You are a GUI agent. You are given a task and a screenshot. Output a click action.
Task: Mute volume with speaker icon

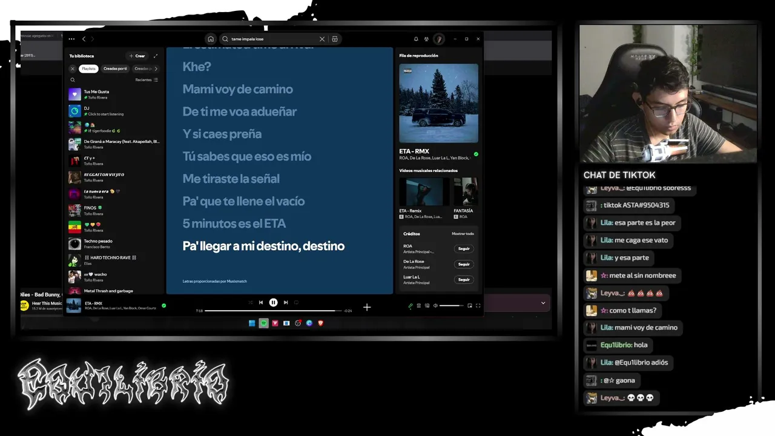tap(435, 306)
